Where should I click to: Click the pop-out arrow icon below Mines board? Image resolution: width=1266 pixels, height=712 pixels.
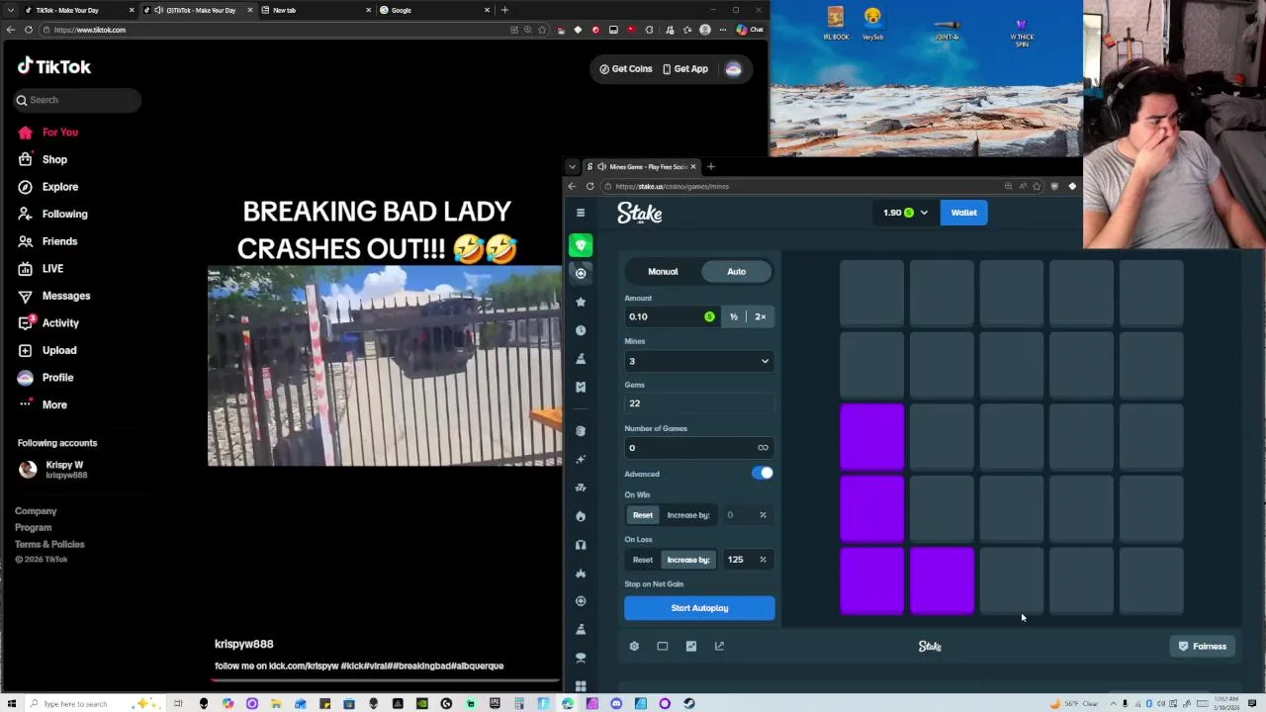click(719, 647)
